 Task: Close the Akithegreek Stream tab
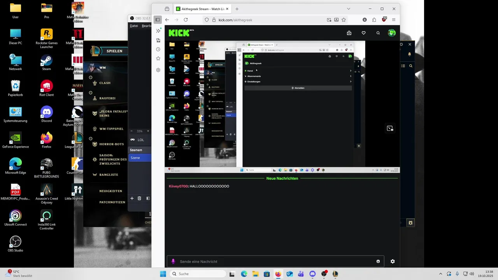point(227,9)
